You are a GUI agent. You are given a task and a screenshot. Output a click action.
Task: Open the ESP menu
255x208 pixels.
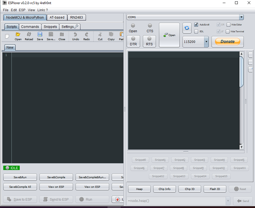[22, 10]
